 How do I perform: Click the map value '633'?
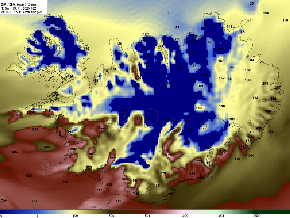pyautogui.click(x=35, y=129)
